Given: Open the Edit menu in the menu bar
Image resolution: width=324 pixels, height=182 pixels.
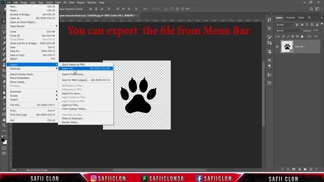Looking at the screenshot, I should click(16, 3).
